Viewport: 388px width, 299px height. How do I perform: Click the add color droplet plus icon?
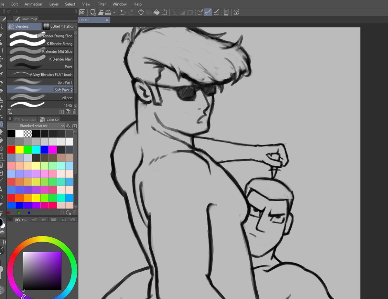(68, 212)
